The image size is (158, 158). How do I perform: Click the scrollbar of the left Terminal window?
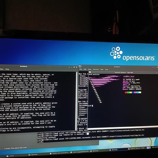click(x=76, y=101)
